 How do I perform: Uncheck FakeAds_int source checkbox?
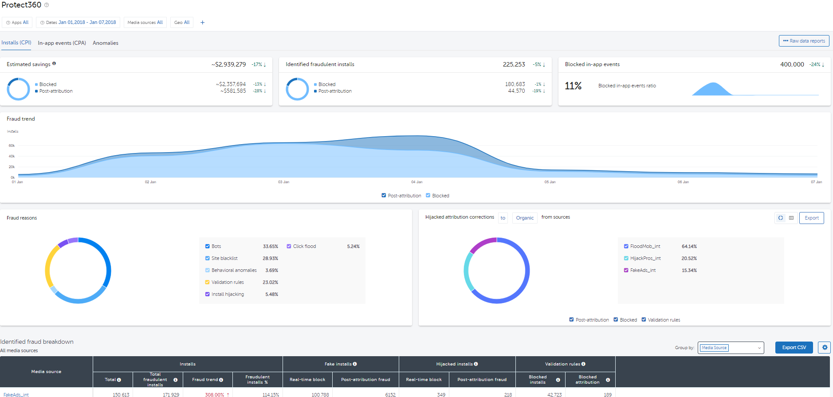[626, 270]
